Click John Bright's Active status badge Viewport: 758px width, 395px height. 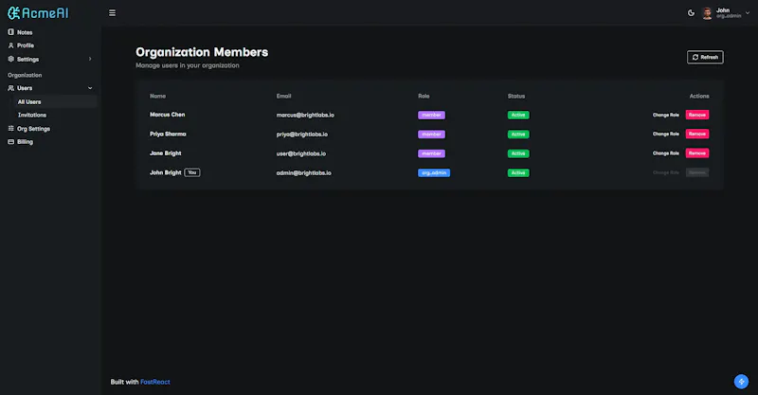tap(518, 173)
